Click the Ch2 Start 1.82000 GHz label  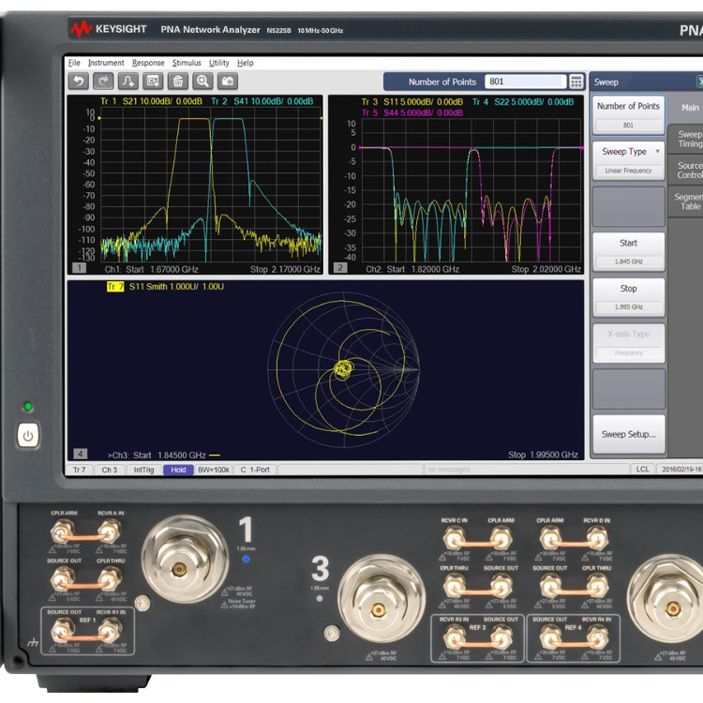(412, 269)
